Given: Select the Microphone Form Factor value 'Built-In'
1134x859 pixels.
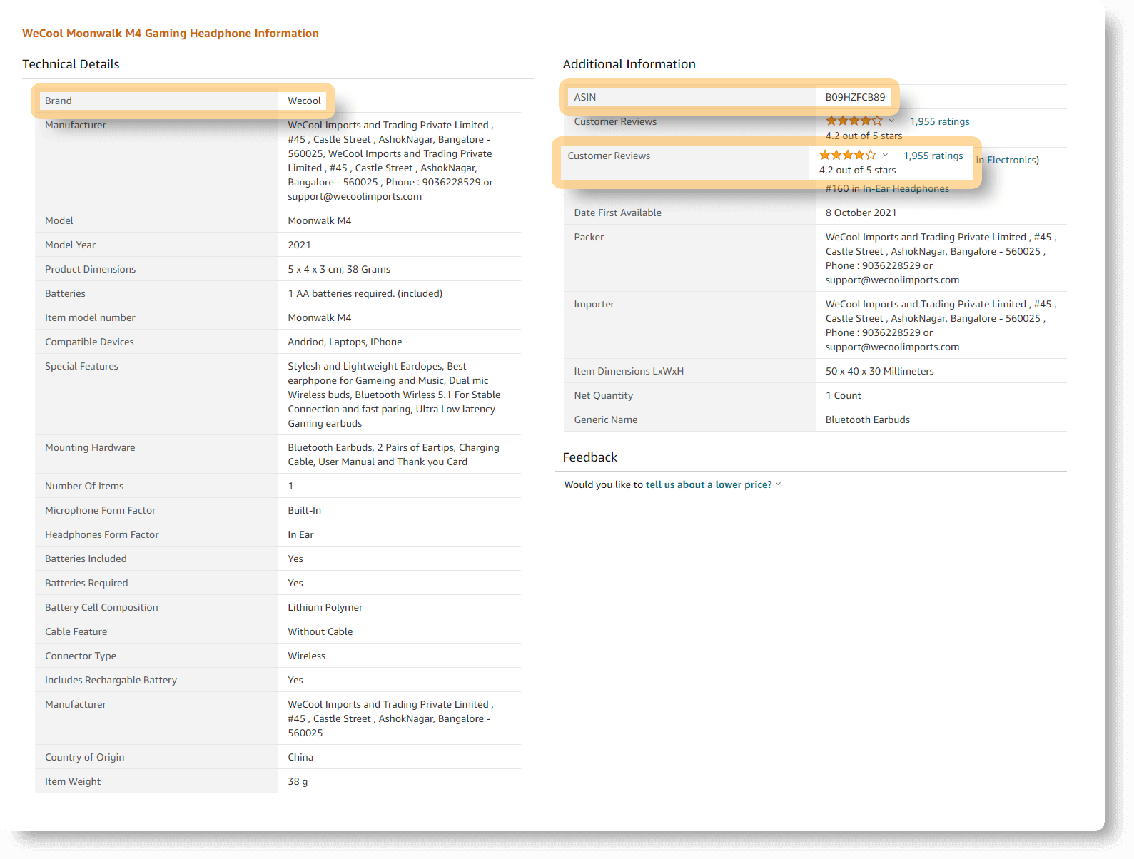Looking at the screenshot, I should tap(304, 510).
